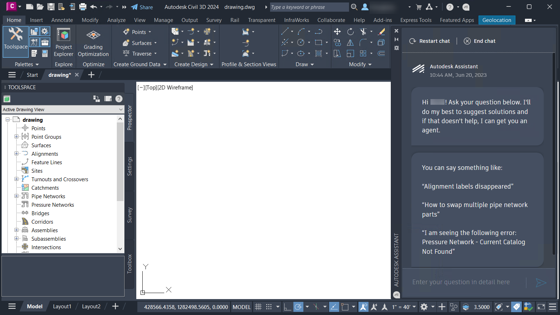Screen dimensions: 560x315
Task: Toggle 2D object snap in status bar
Action: pos(345,307)
